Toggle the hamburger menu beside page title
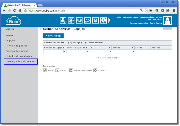This screenshot has width=180, height=126. [40, 29]
